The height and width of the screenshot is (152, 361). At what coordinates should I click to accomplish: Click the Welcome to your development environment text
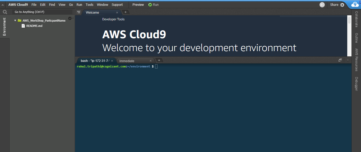tap(199, 48)
